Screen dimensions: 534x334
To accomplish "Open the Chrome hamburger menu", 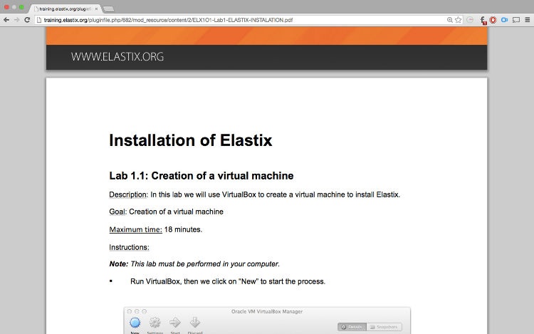I will 527,19.
